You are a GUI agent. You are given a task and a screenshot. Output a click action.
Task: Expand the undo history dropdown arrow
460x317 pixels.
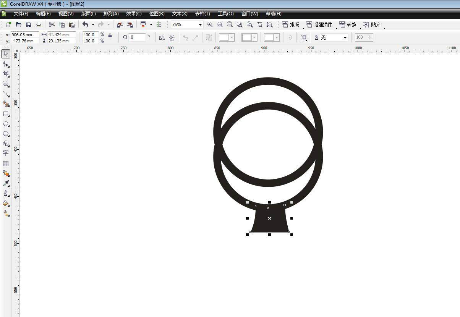[x=93, y=25]
